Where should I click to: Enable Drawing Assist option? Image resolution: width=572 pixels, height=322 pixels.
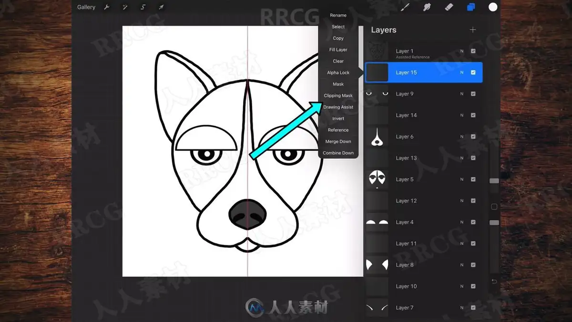coord(338,107)
